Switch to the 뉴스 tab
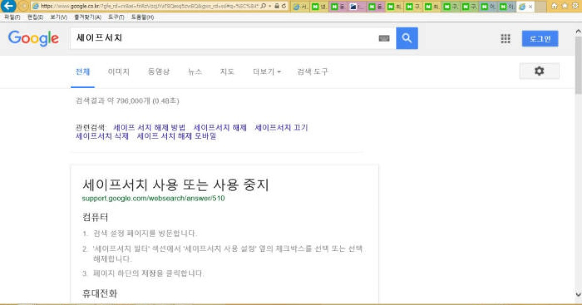582x305 pixels. 195,72
